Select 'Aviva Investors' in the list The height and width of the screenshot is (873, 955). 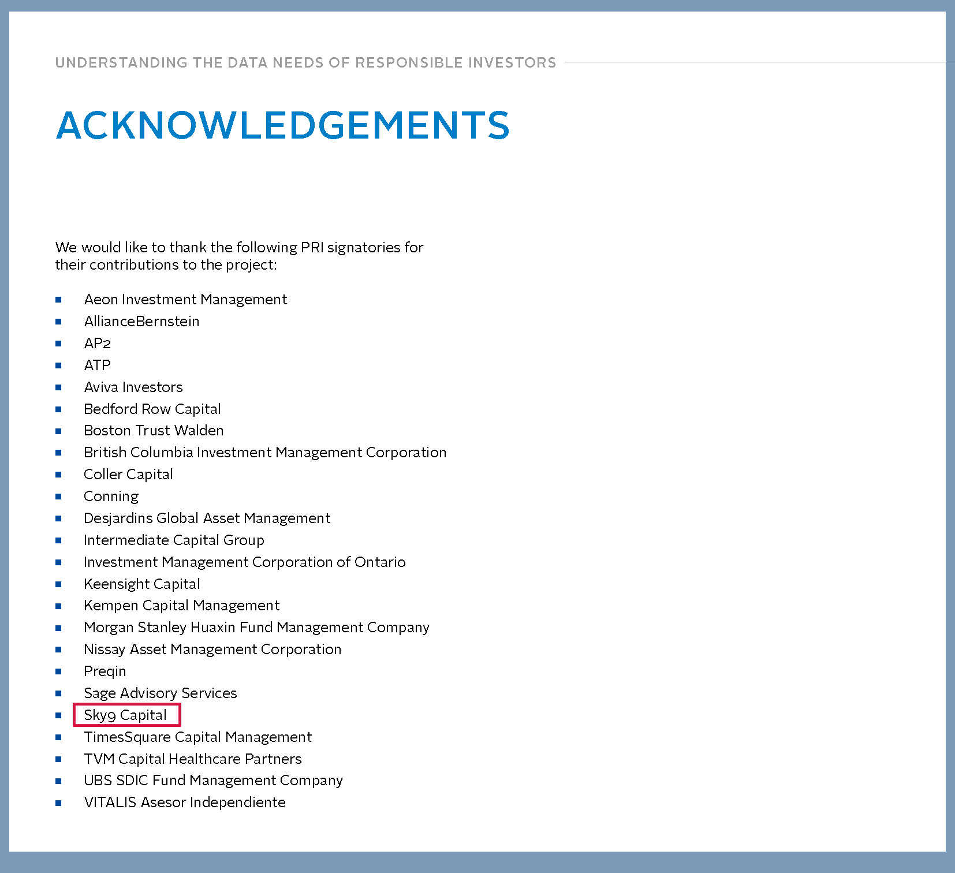133,387
